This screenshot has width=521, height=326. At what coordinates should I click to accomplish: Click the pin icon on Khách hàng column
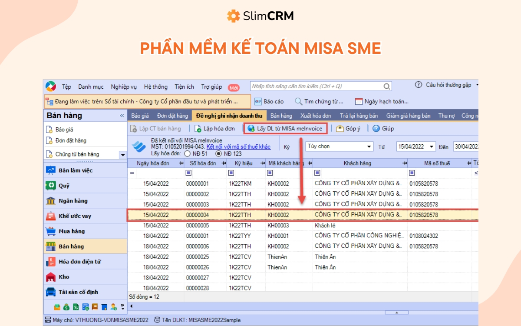pos(405,163)
